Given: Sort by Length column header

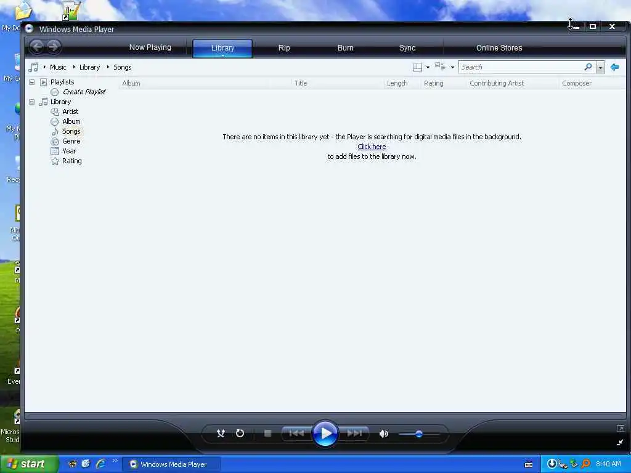Looking at the screenshot, I should (397, 83).
